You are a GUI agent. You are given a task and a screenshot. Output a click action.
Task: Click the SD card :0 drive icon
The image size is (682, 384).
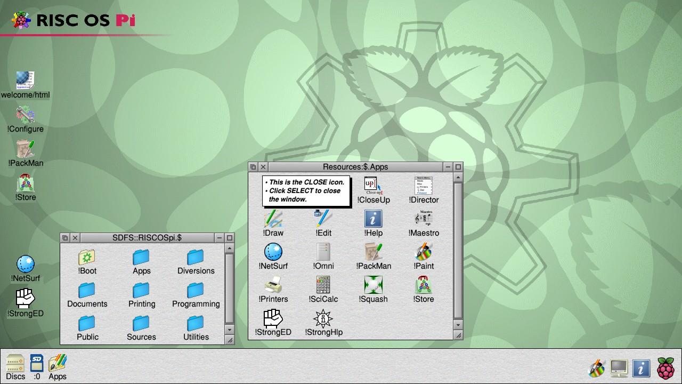pyautogui.click(x=36, y=363)
